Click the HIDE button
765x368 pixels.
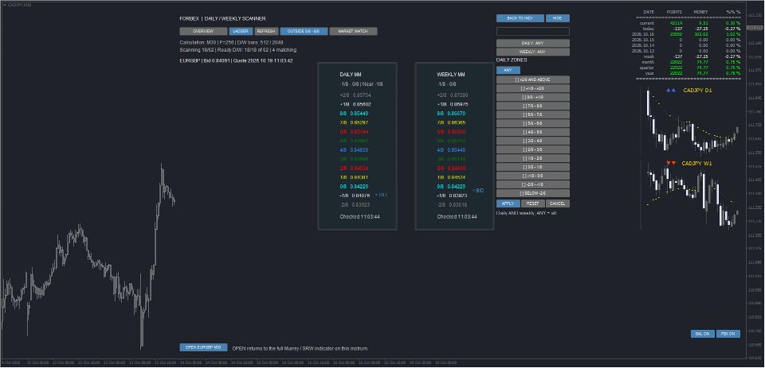[557, 18]
